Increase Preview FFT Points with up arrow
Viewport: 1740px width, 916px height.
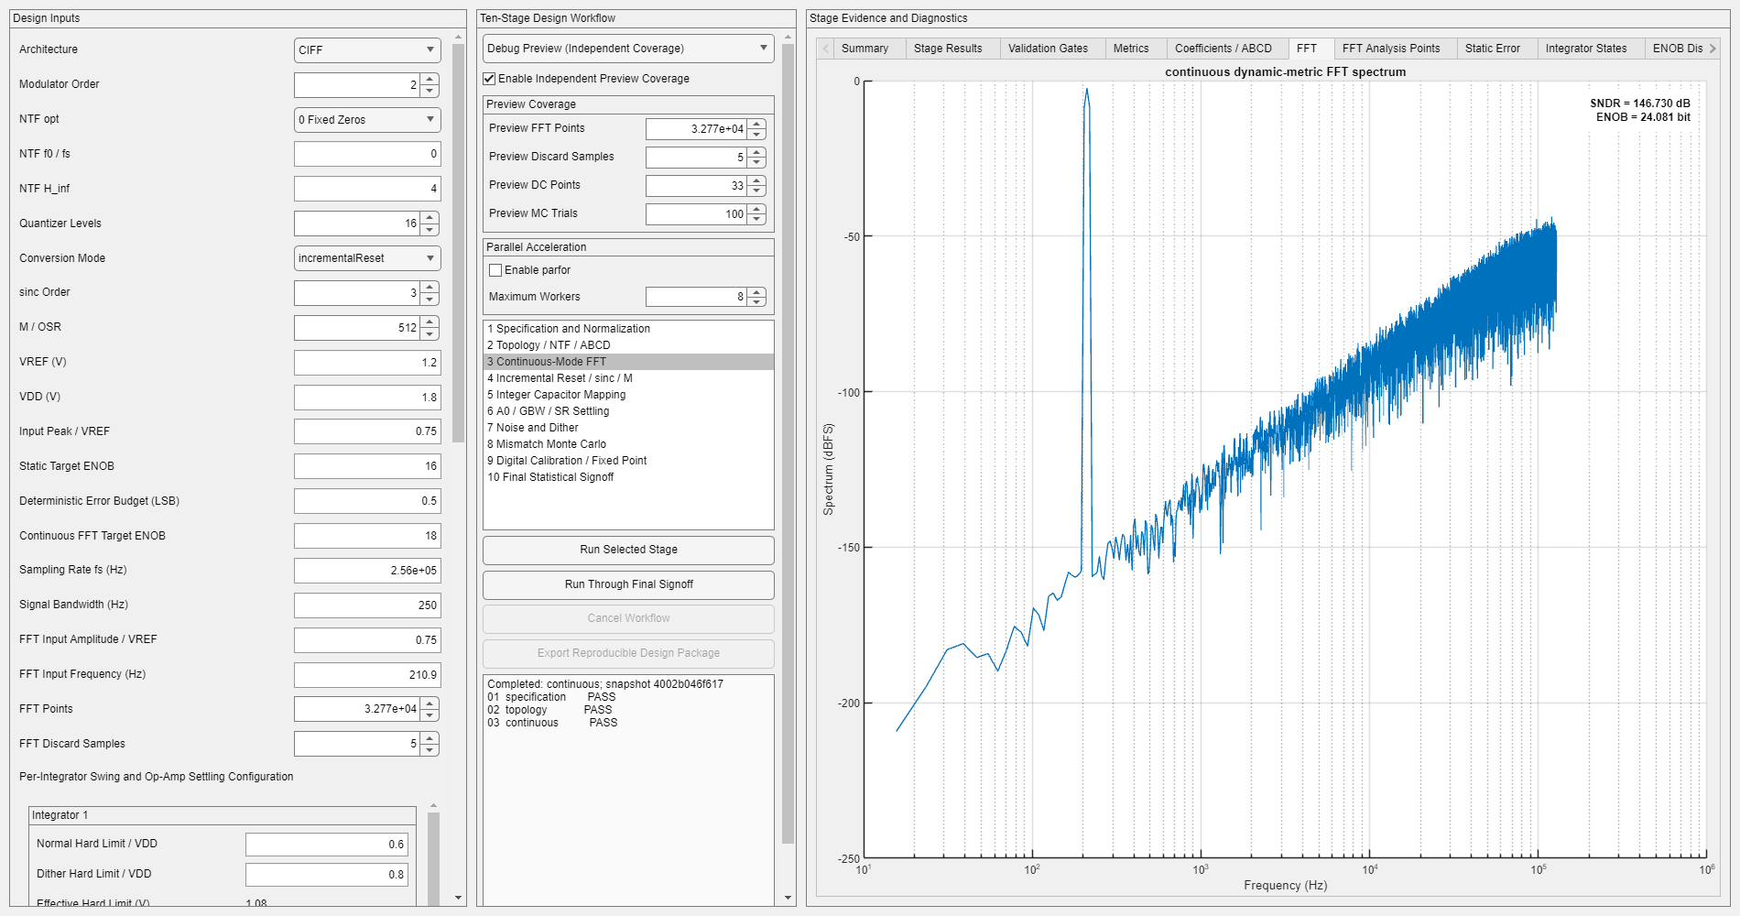(756, 124)
